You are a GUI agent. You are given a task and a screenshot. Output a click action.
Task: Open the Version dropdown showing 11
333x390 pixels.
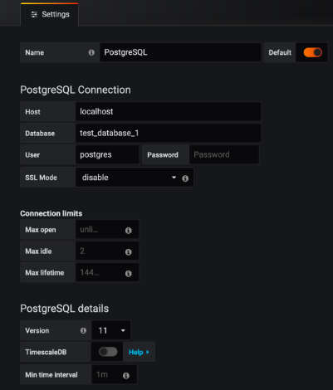tap(111, 330)
